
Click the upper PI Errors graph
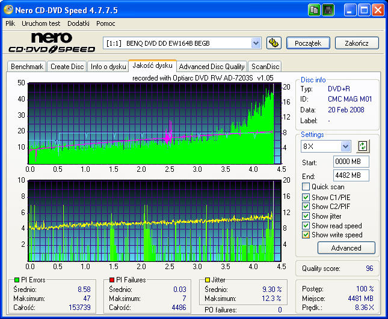coord(155,123)
